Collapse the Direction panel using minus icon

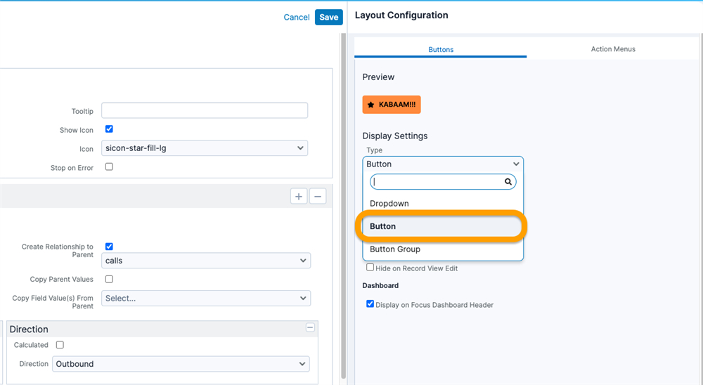(310, 328)
